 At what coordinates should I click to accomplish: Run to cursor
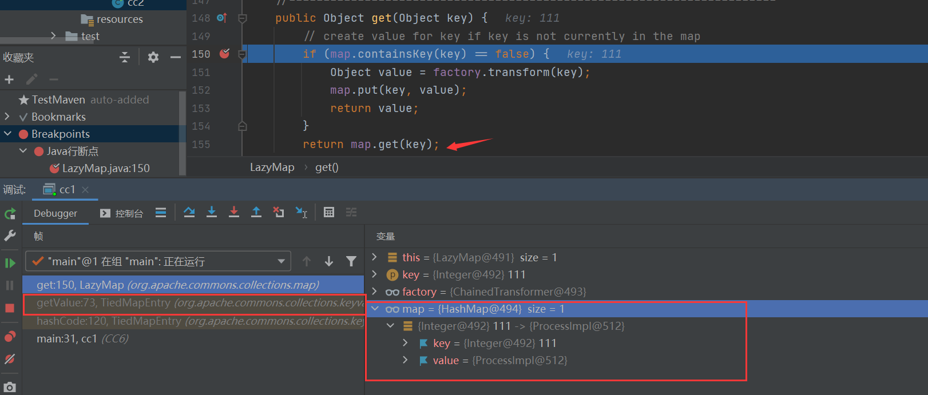click(x=302, y=213)
